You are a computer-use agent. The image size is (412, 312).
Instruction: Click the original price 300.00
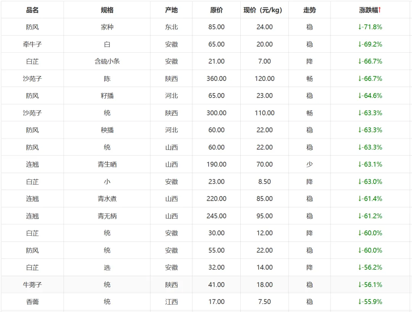[216, 113]
